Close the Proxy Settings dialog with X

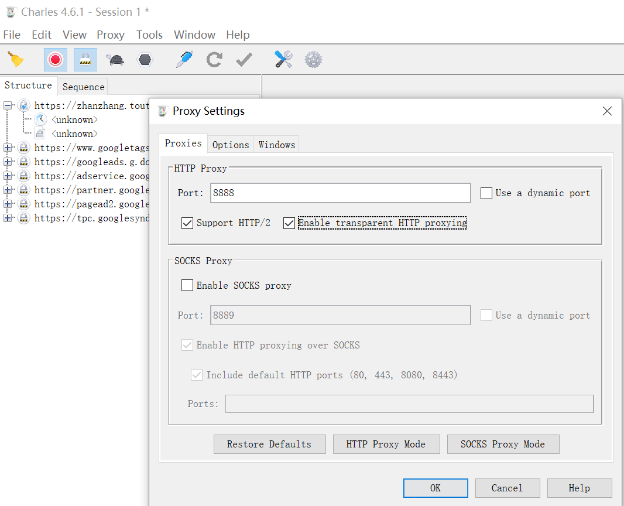click(x=607, y=111)
